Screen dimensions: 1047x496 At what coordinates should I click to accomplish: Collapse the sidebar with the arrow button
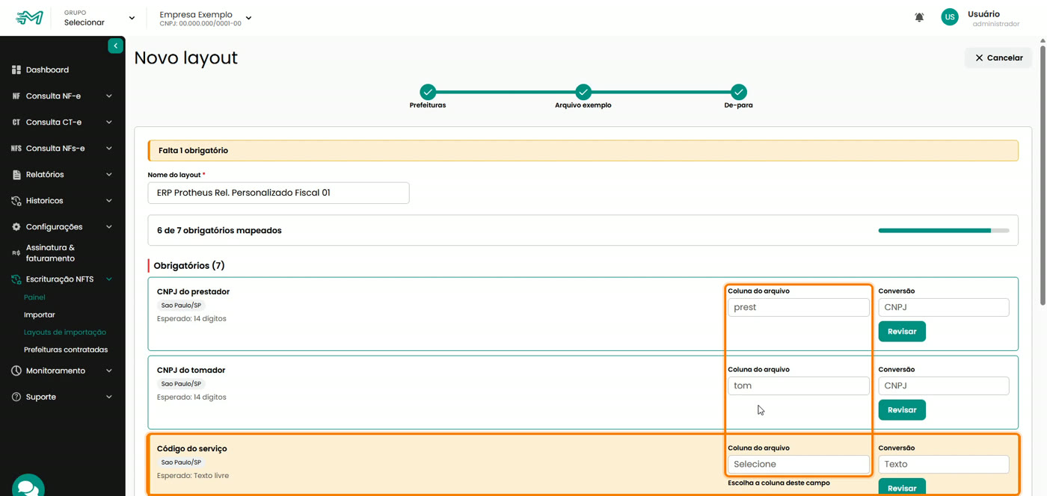115,46
